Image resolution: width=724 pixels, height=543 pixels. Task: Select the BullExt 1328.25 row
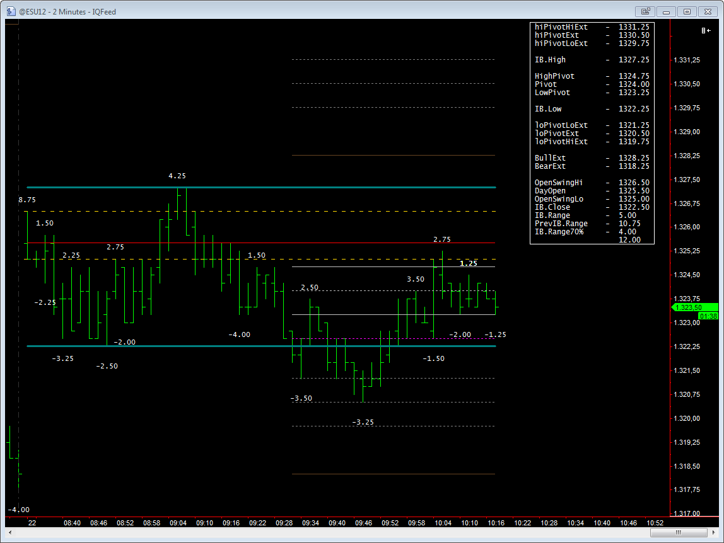point(592,157)
